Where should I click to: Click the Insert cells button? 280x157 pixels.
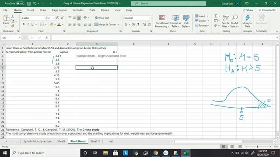point(200,16)
